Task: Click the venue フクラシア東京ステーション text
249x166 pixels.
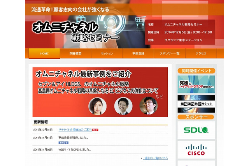Action: pos(183,40)
